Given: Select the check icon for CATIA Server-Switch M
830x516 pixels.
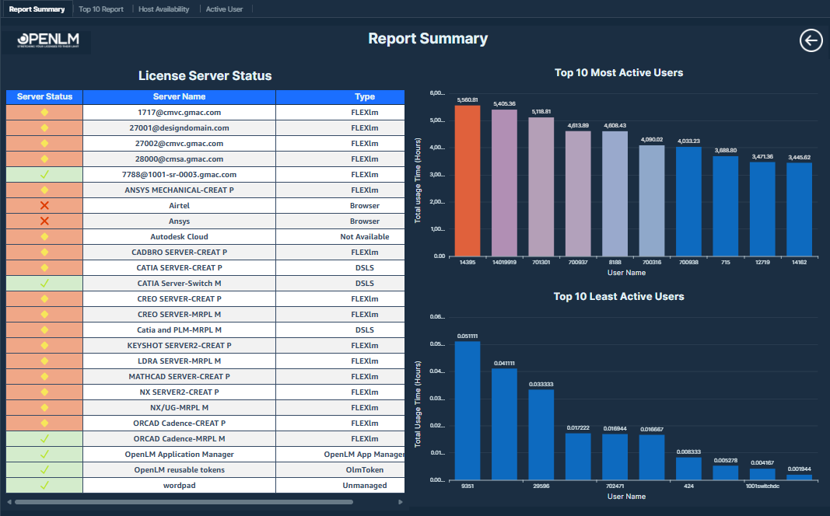Looking at the screenshot, I should [44, 283].
